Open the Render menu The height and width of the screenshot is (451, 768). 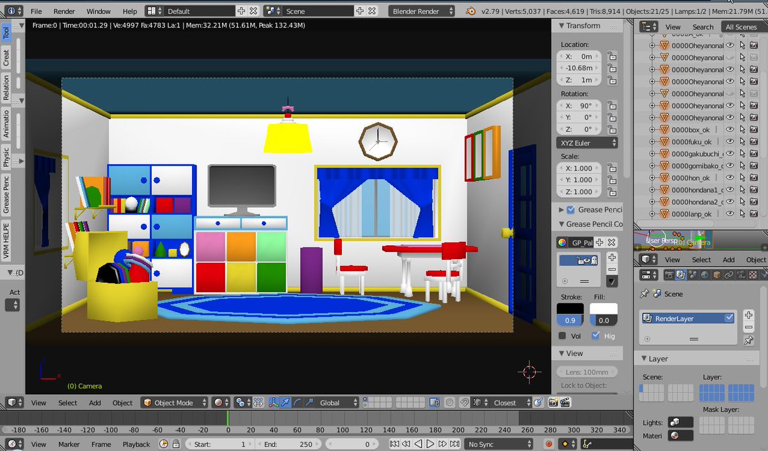coord(64,12)
